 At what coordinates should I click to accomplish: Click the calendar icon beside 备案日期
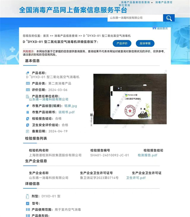point(28,131)
